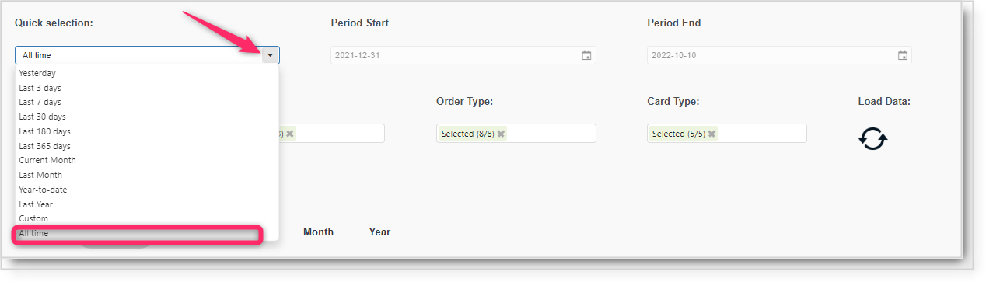Image resolution: width=986 pixels, height=282 pixels.
Task: Focus the Period Start date field
Action: pyautogui.click(x=463, y=55)
